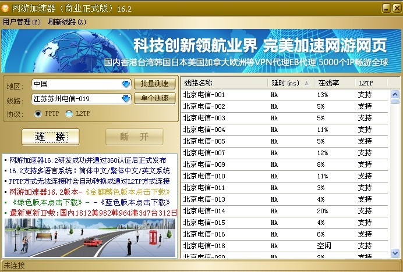
Task: Click the top banner advertisement
Action: [201, 51]
